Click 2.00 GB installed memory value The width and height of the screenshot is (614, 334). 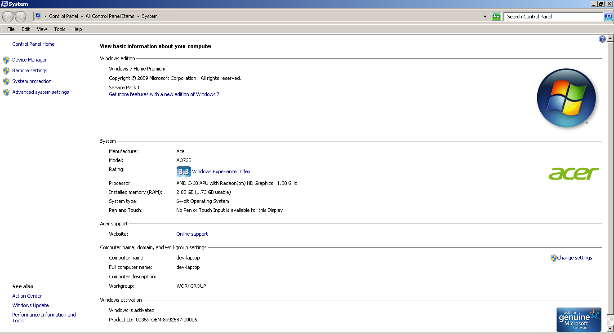(204, 192)
